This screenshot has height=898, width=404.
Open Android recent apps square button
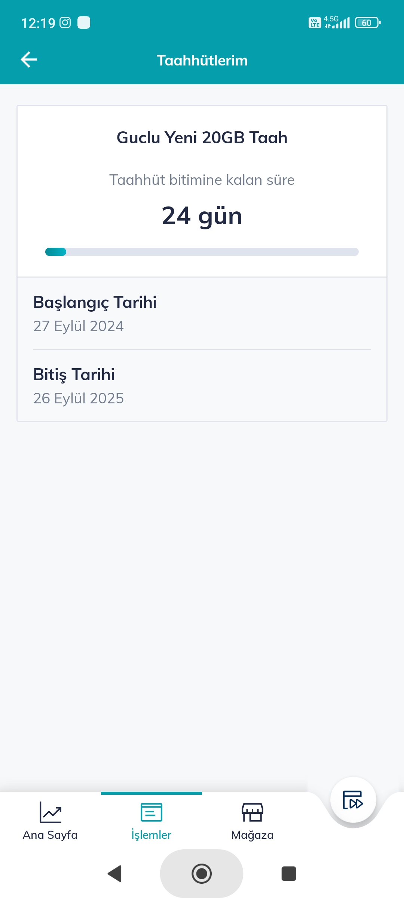point(288,874)
